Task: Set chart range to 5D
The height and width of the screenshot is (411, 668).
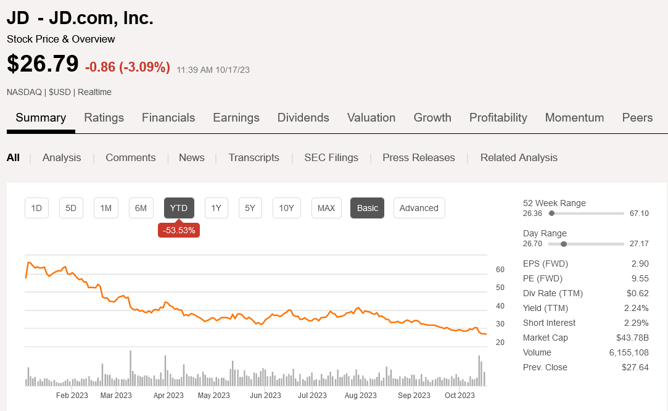Action: [71, 208]
